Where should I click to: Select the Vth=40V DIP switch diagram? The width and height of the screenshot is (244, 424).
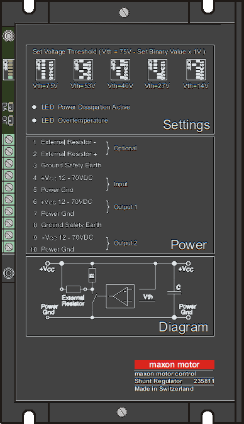click(120, 70)
